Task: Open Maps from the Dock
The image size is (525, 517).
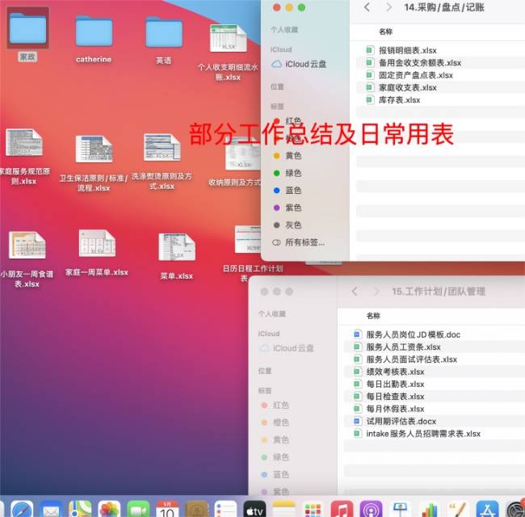Action: 80,509
